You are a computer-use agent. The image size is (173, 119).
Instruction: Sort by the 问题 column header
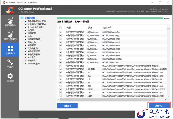pyautogui.click(x=75, y=28)
